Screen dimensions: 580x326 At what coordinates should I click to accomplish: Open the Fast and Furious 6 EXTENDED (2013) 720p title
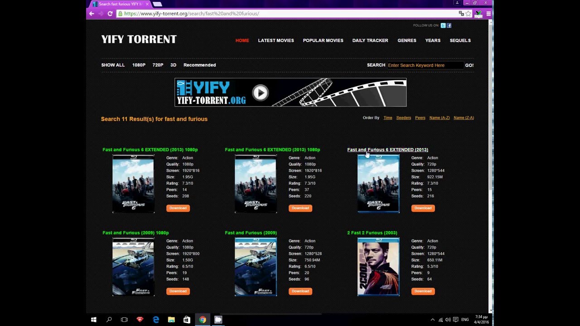pyautogui.click(x=387, y=149)
